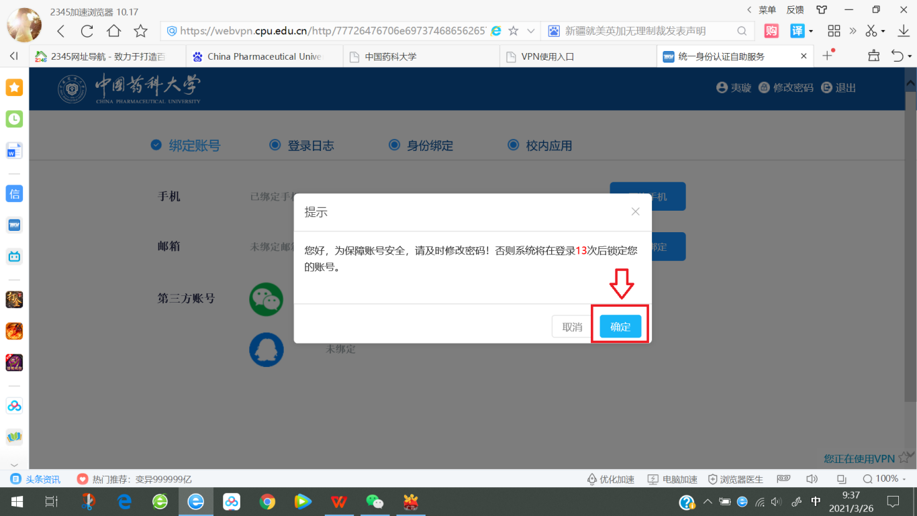Open the translate dropdown arrow
The image size is (917, 516).
click(811, 31)
